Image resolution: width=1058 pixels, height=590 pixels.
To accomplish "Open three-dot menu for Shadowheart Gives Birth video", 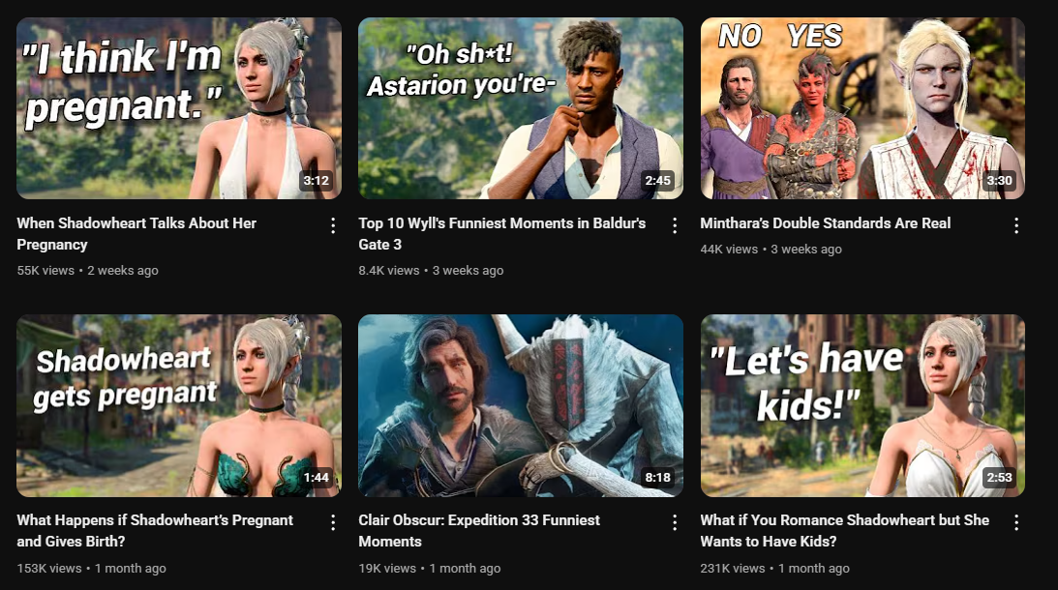I will [333, 522].
